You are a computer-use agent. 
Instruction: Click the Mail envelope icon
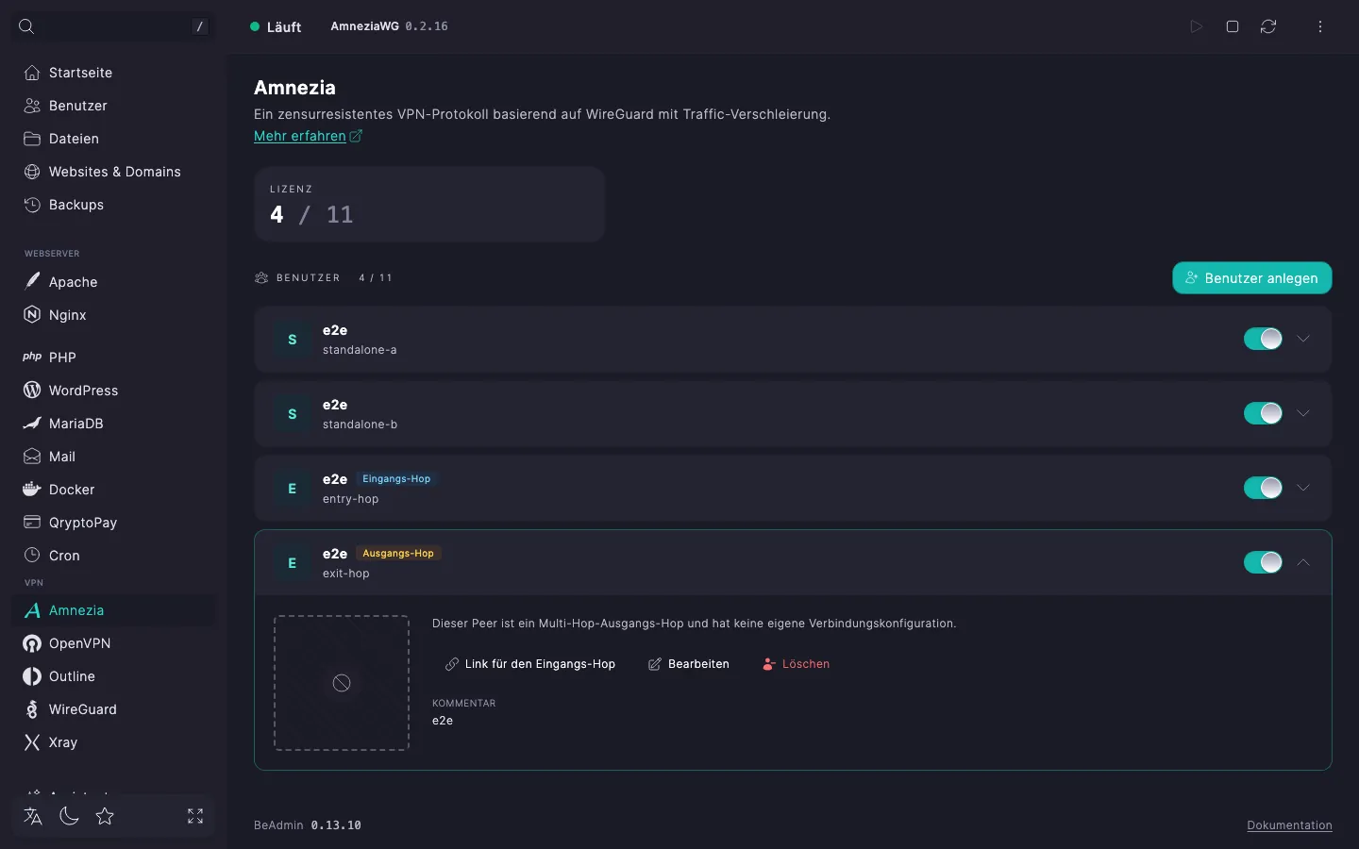coord(32,457)
